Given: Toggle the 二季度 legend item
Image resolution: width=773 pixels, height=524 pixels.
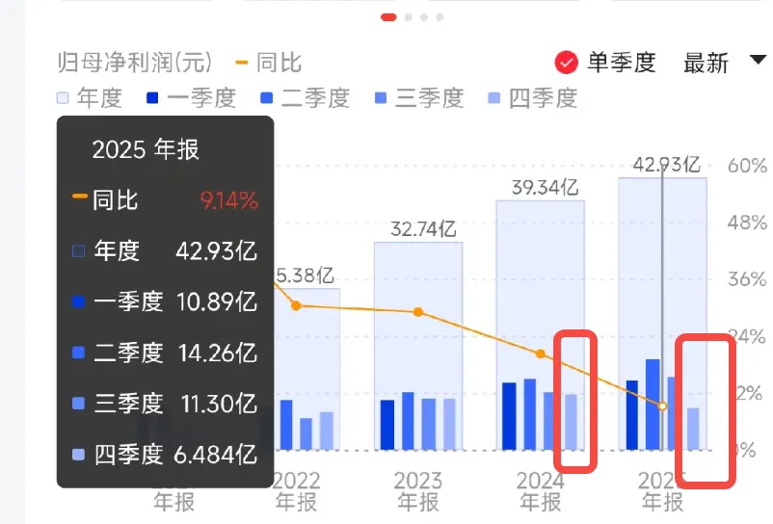Looking at the screenshot, I should (x=306, y=98).
